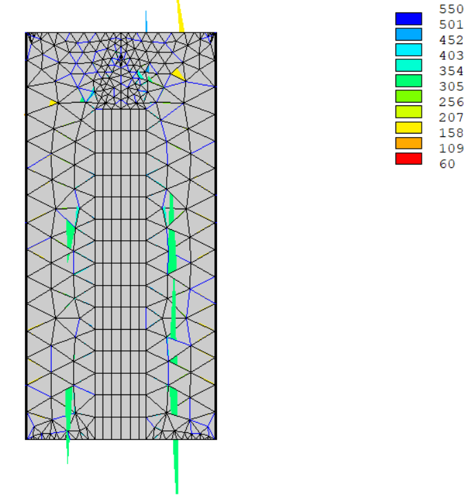Select the 305 legend value label

pyautogui.click(x=451, y=86)
